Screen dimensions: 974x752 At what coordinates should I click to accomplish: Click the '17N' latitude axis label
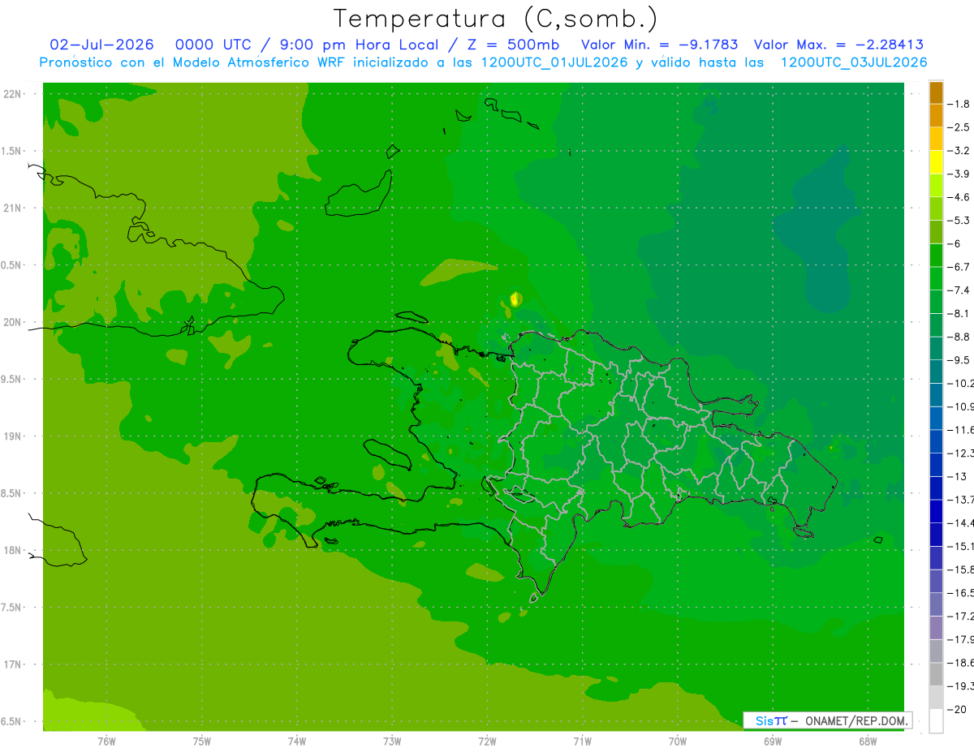pos(12,664)
